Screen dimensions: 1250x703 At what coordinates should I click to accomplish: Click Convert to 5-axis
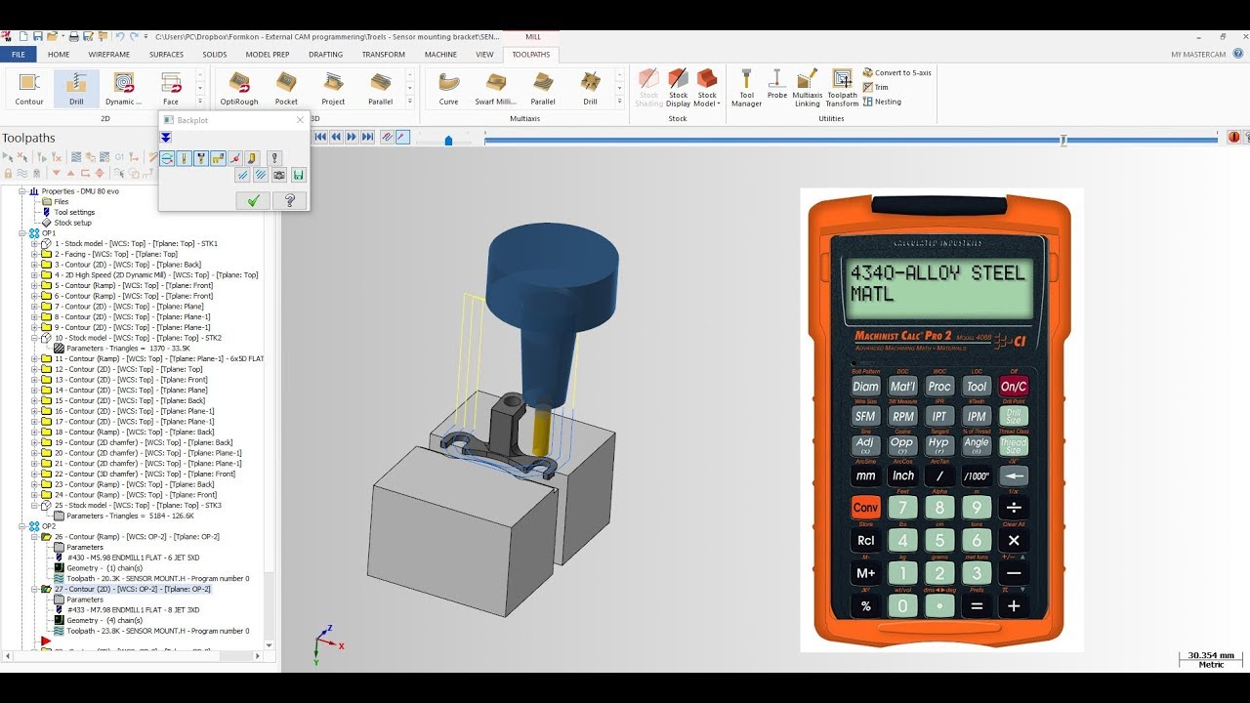(x=897, y=73)
